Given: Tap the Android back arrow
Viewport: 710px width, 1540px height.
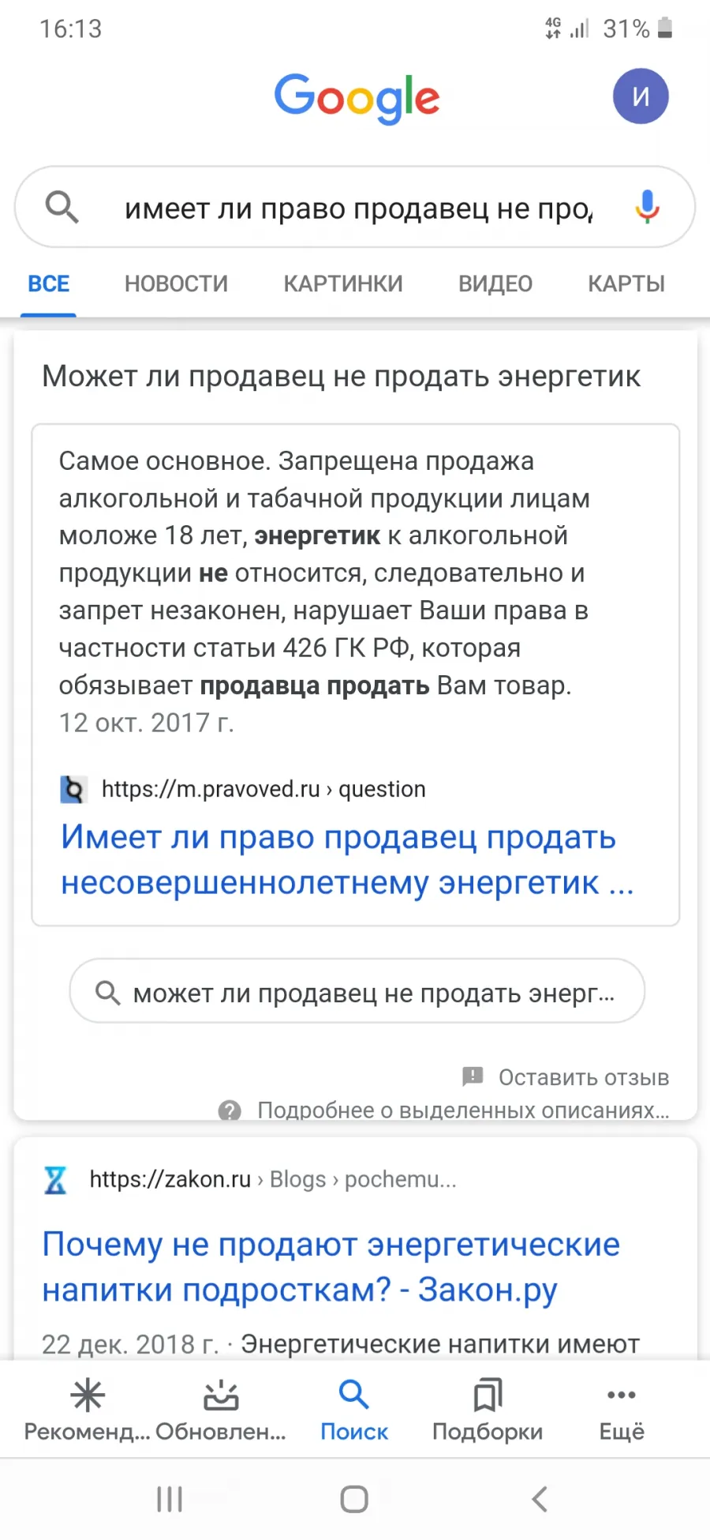Looking at the screenshot, I should pos(540,1498).
